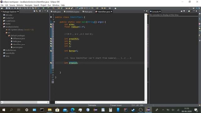This screenshot has width=201, height=113.
Task: Toggle Link with Editor in Package Explorer
Action: pos(37,11)
